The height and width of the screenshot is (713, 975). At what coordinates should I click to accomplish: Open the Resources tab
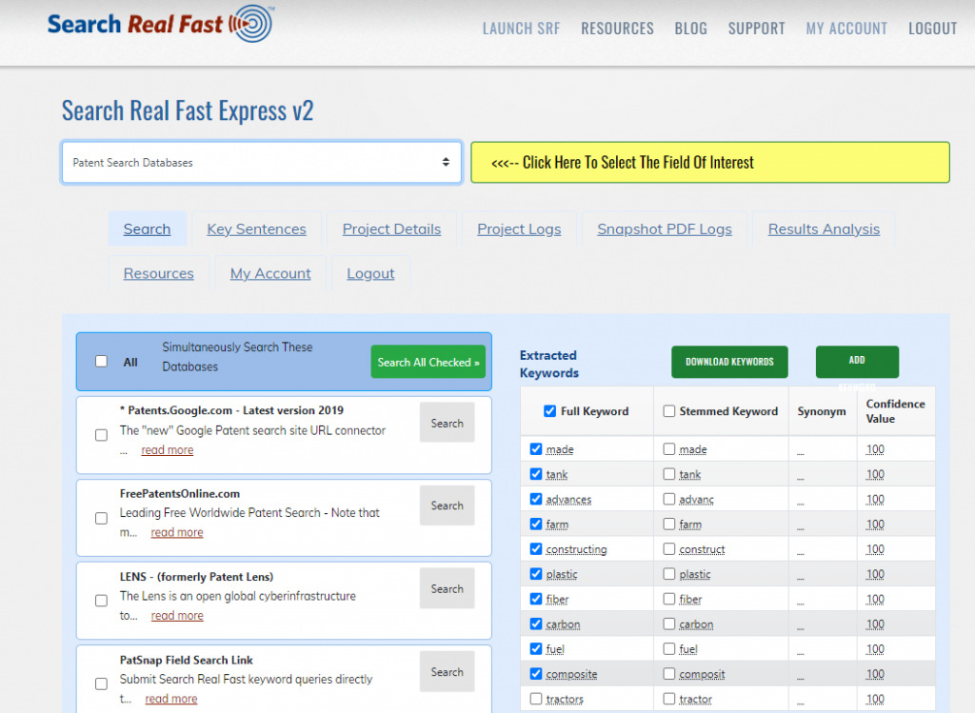click(159, 273)
